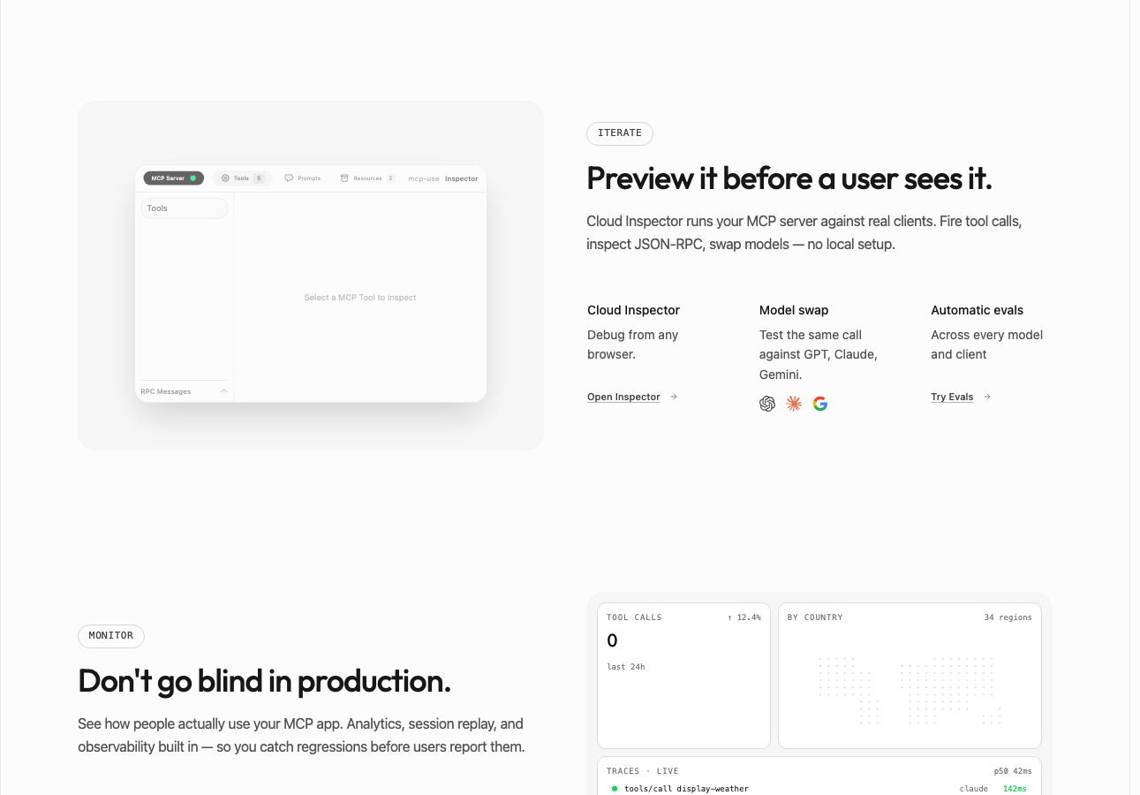Open the Open Inspector link

click(632, 397)
